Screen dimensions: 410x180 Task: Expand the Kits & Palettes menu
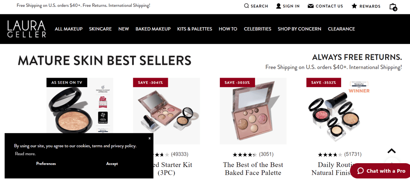[195, 29]
